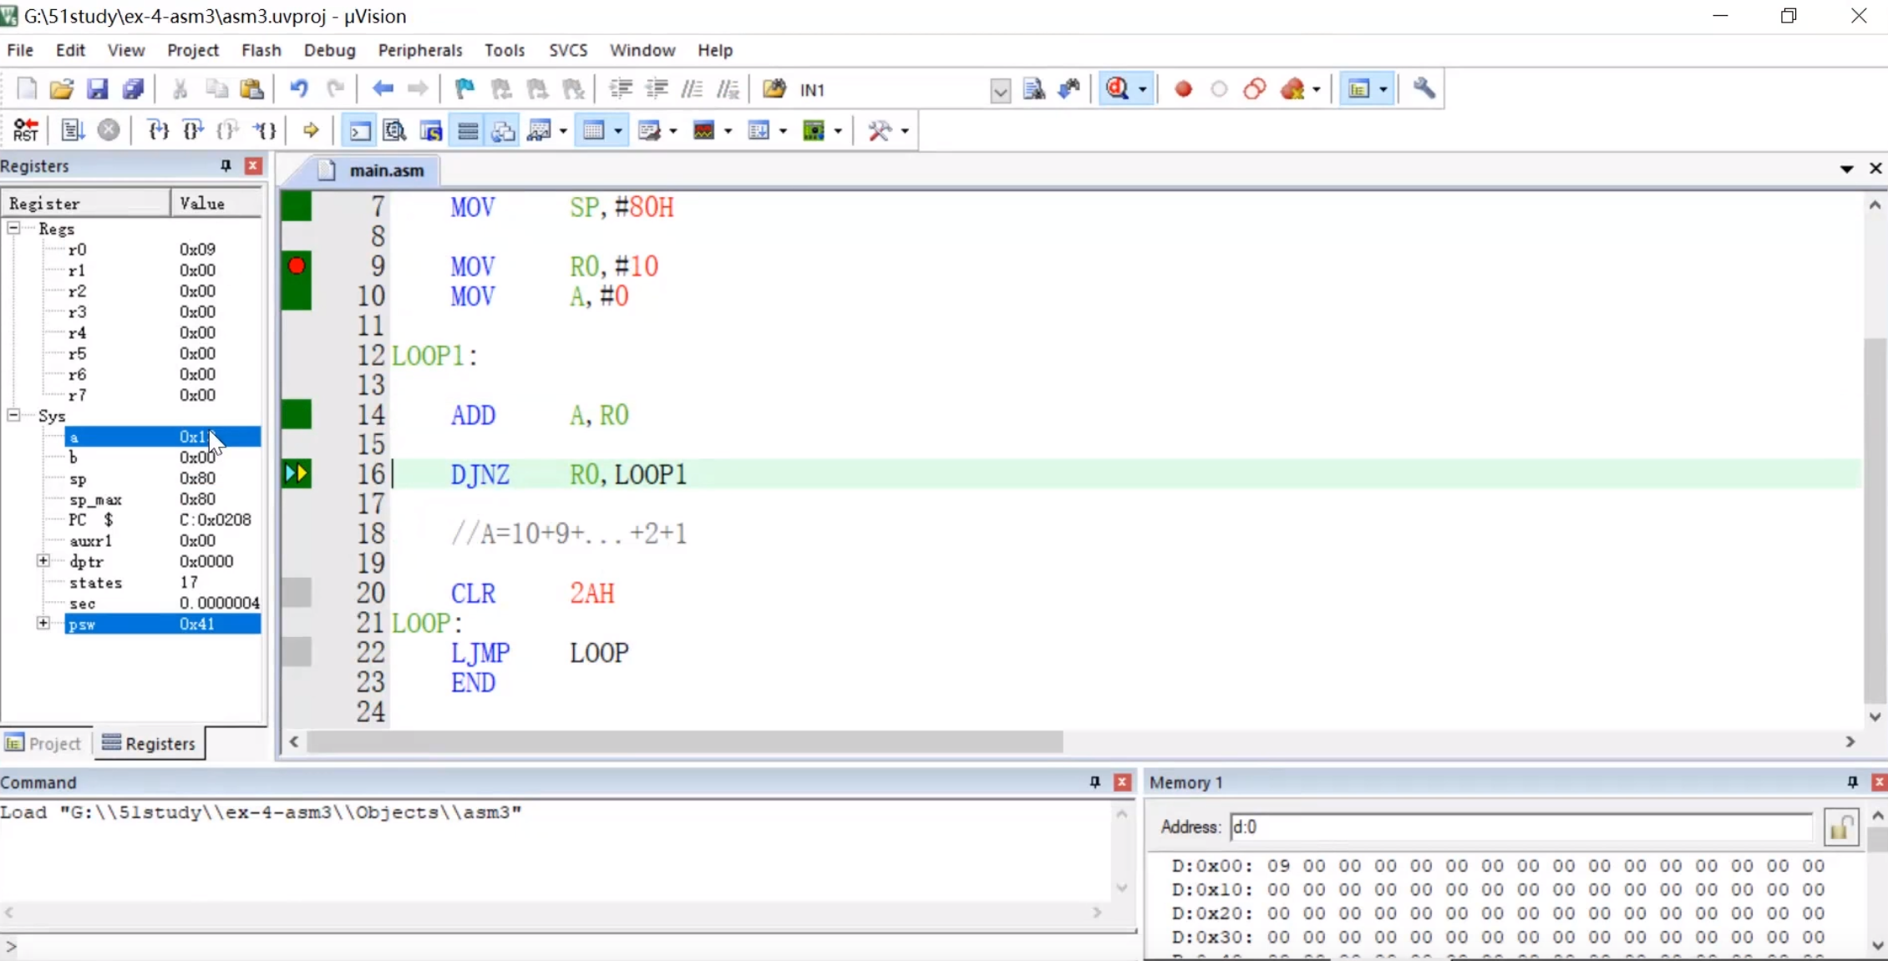Reset the CPU with the RST button
The image size is (1888, 961).
click(x=26, y=130)
